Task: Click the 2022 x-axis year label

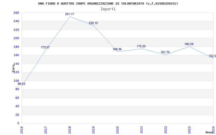Action: (166, 130)
